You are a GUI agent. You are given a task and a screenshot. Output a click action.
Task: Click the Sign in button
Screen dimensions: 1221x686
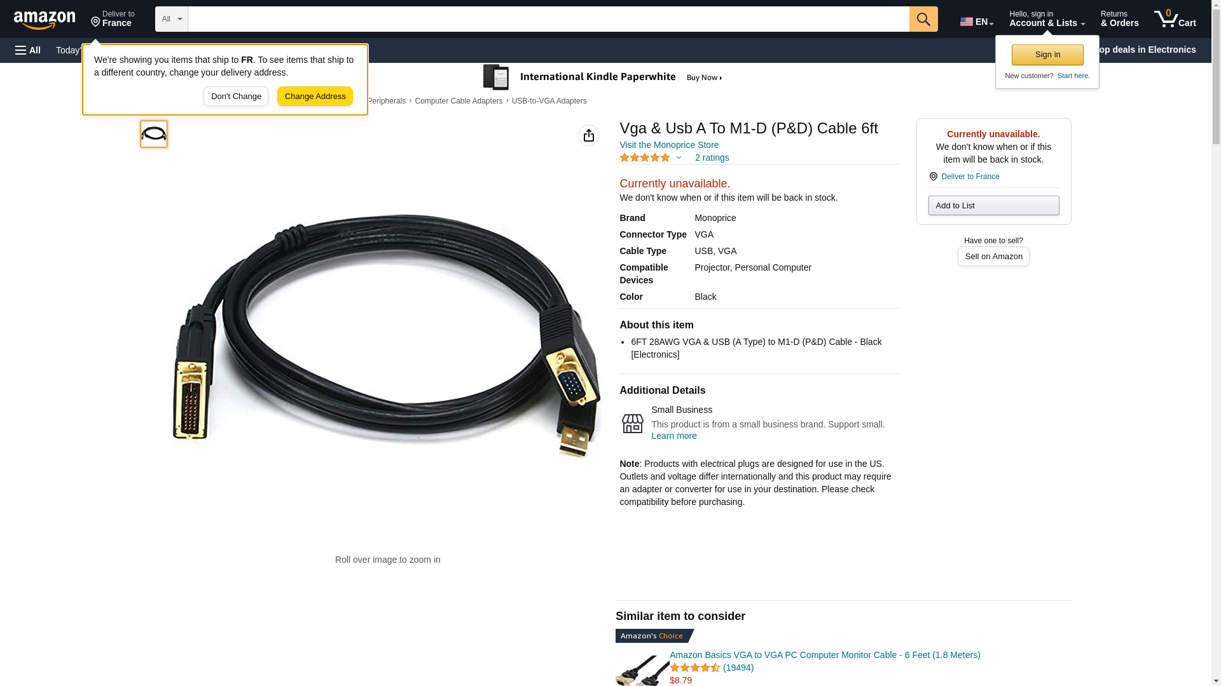pyautogui.click(x=1047, y=55)
